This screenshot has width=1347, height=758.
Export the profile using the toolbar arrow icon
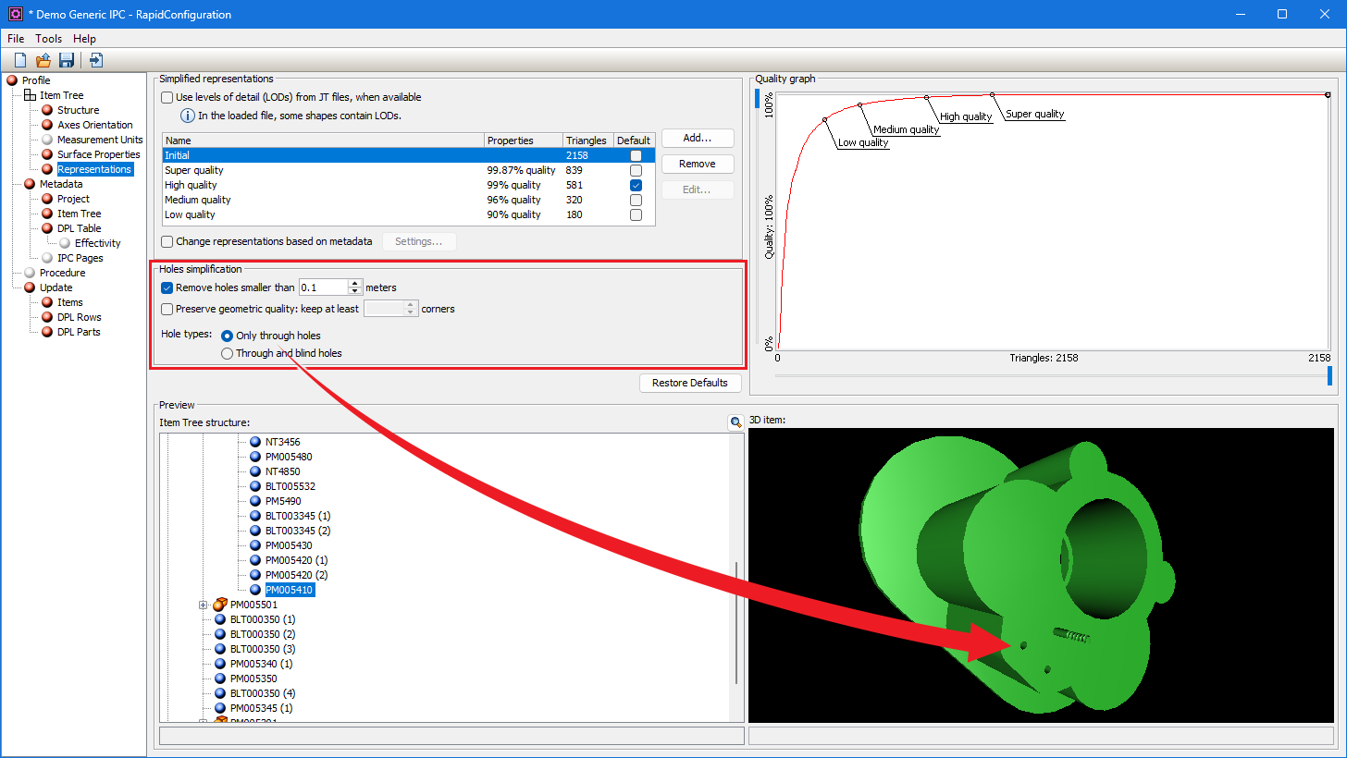click(x=93, y=59)
